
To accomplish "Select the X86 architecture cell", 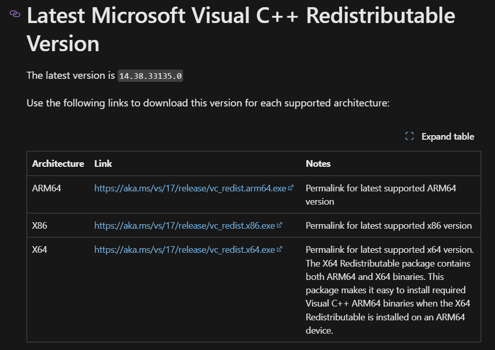I will [39, 226].
